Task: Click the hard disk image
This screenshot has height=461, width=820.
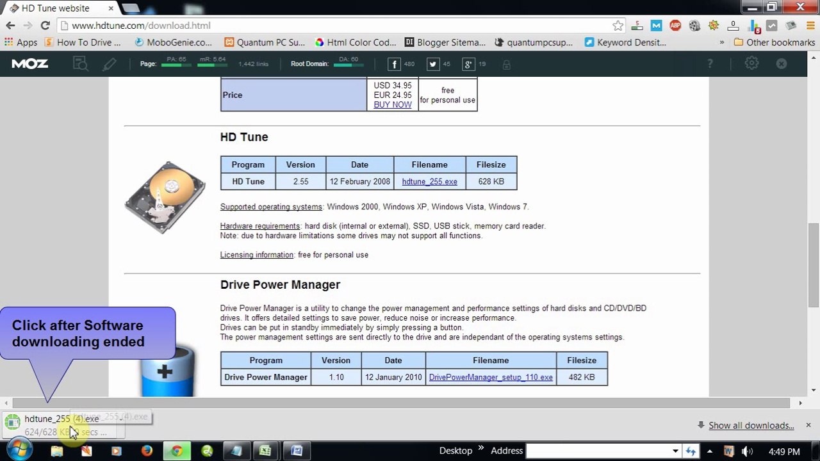Action: [165, 197]
